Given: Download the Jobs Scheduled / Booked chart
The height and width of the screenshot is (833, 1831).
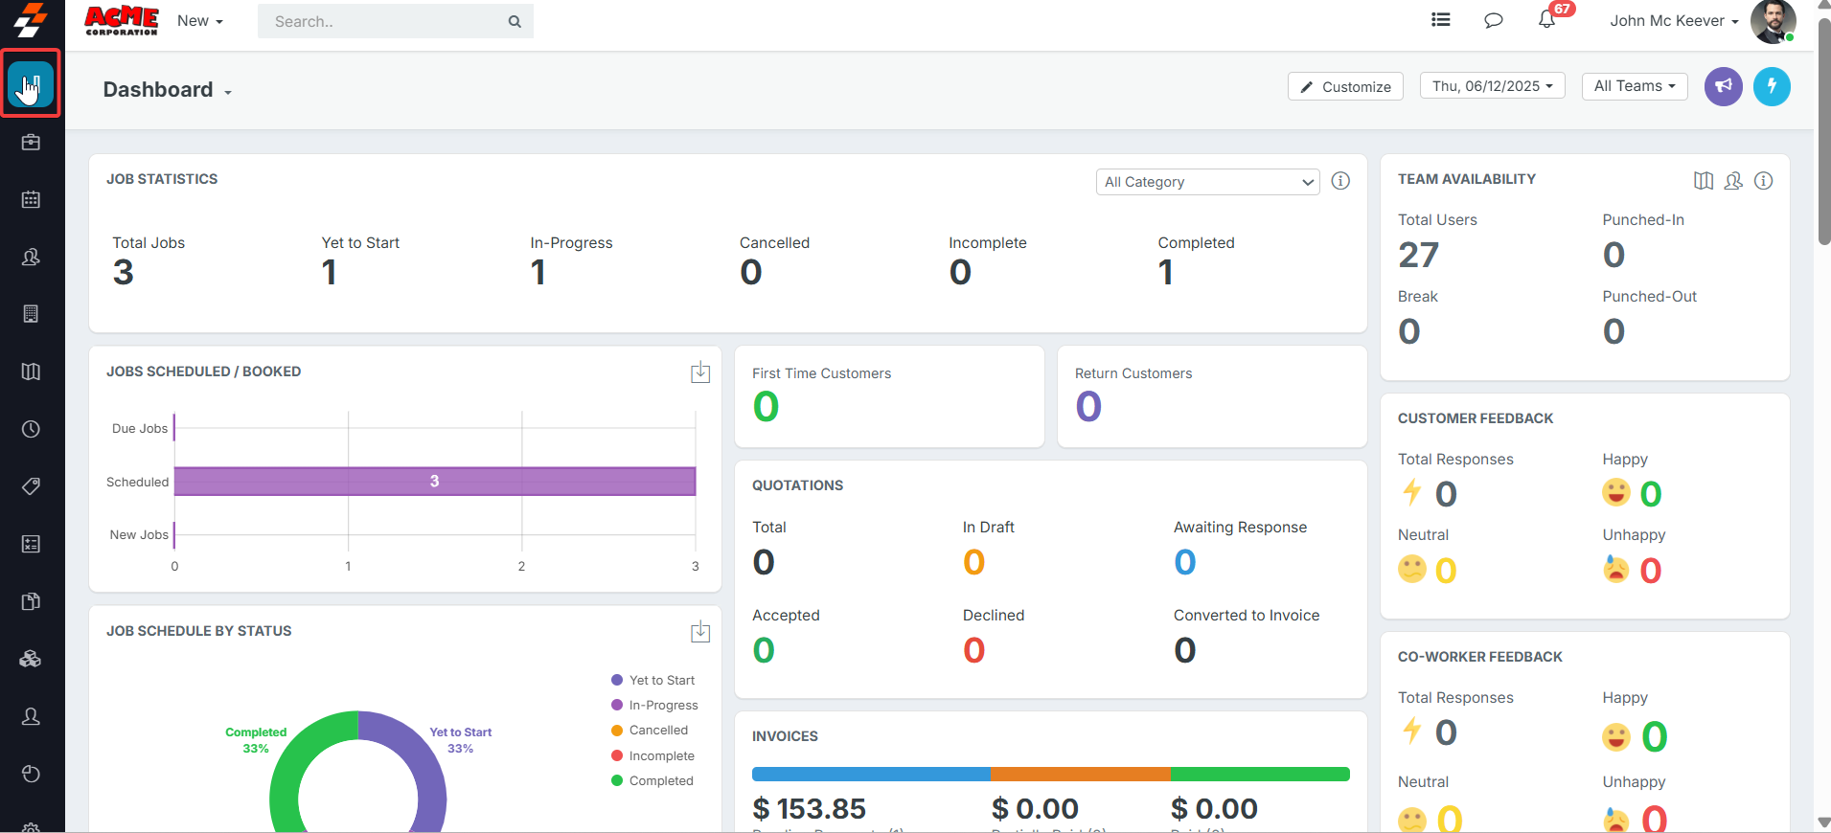Looking at the screenshot, I should (700, 372).
